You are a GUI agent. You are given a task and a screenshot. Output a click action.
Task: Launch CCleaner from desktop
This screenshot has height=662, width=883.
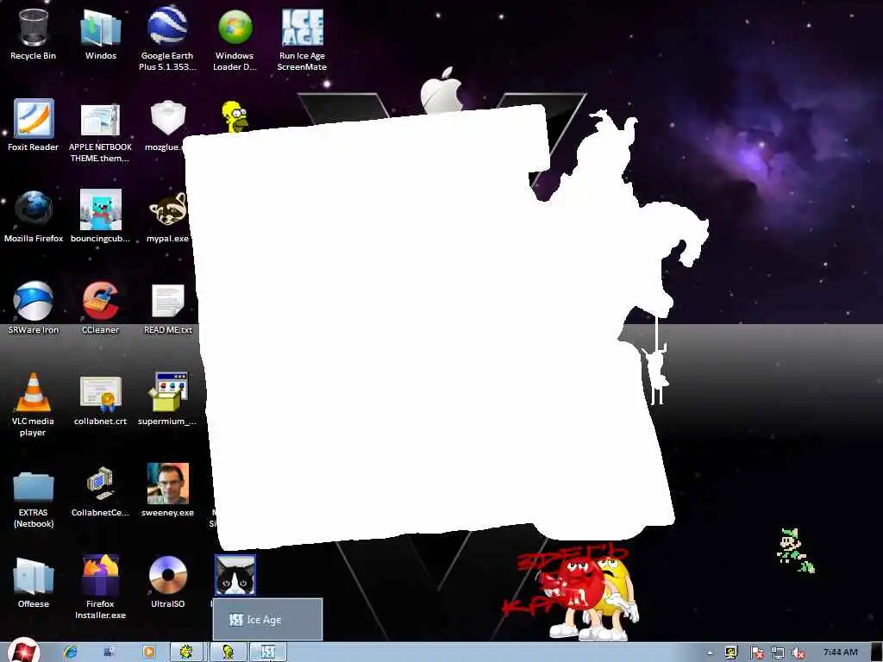pos(100,308)
